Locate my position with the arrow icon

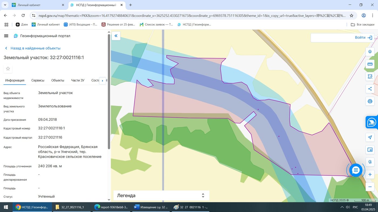pyautogui.click(x=370, y=137)
